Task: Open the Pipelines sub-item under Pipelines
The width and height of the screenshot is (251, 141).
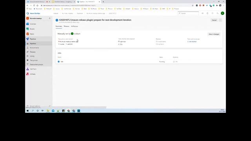Action: pyautogui.click(x=33, y=43)
